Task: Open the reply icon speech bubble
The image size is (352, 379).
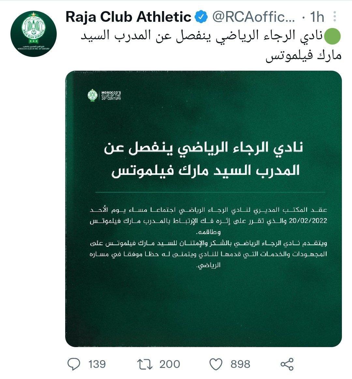Action: 74,364
